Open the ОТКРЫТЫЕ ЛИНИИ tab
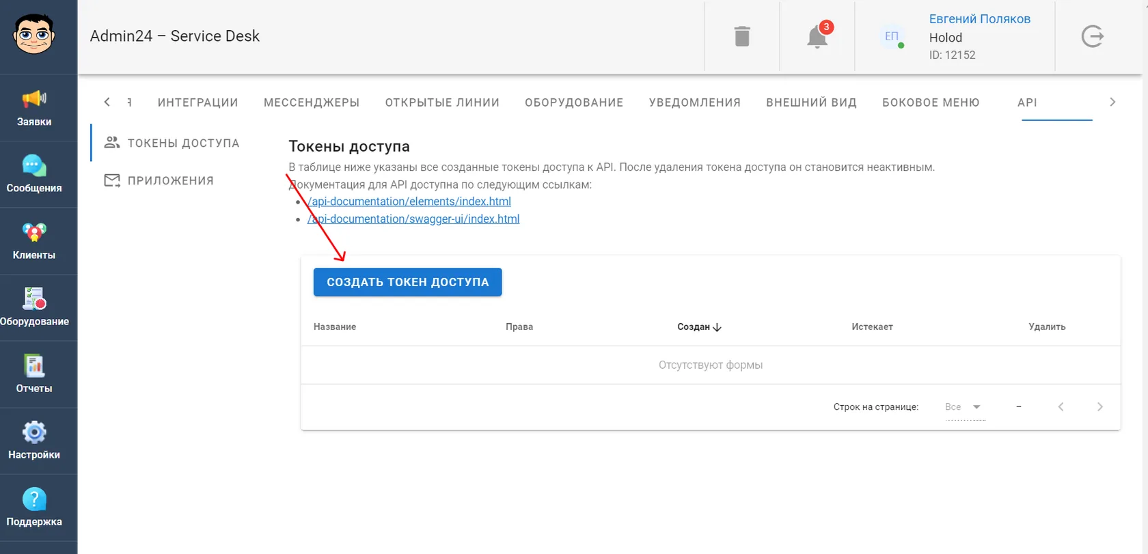Viewport: 1148px width, 554px height. [442, 102]
